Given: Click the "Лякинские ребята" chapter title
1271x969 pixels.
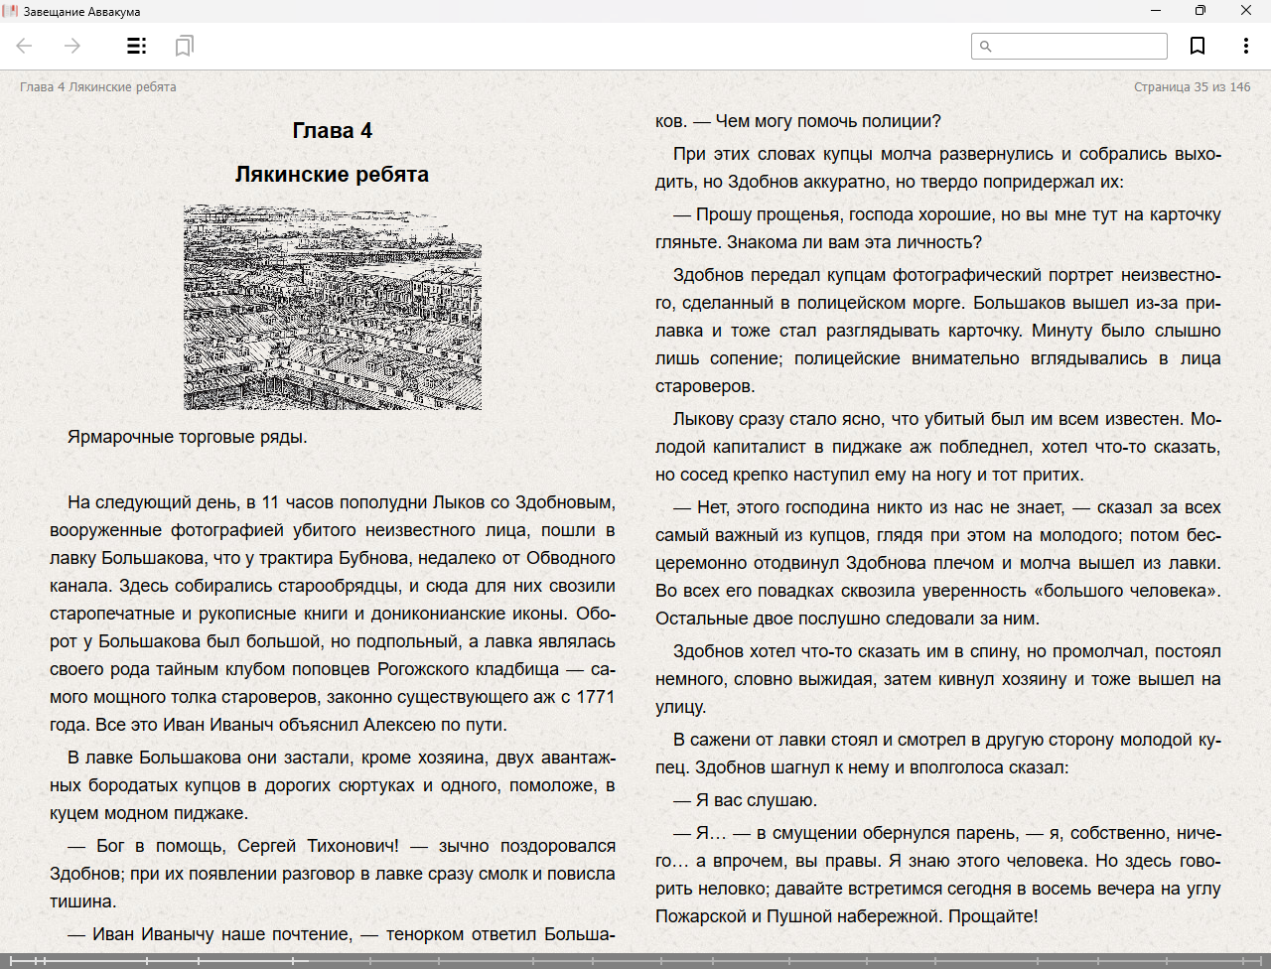Looking at the screenshot, I should pyautogui.click(x=332, y=175).
